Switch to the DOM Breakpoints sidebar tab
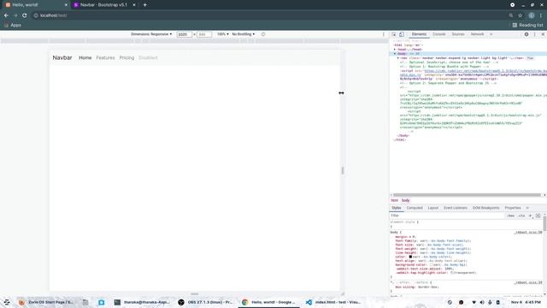Viewport: 547px width, 308px height. (x=485, y=208)
